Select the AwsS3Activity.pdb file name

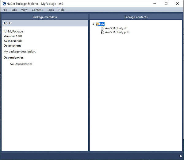(117, 32)
